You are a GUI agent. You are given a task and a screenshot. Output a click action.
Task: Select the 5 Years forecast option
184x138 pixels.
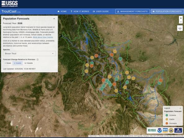pyautogui.click(x=18, y=63)
